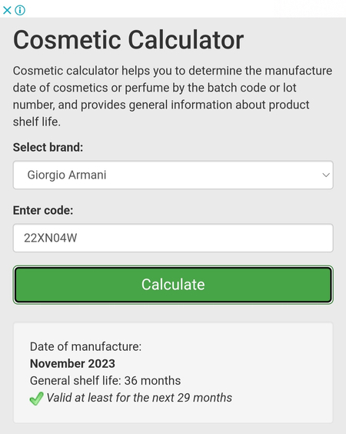
Task: Click the Valid for next 29 months text
Action: (x=139, y=398)
